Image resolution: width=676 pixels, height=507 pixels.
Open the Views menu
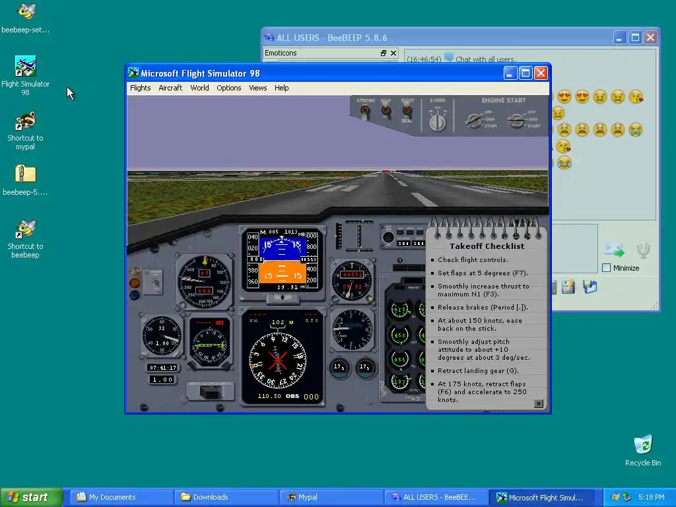coord(258,88)
